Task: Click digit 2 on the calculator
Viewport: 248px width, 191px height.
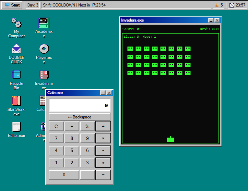Action: click(x=72, y=163)
